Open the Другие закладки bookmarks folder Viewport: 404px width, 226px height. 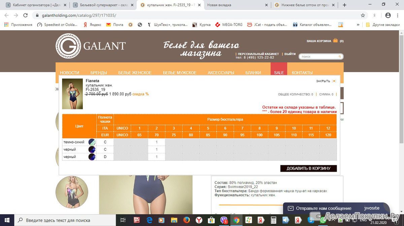pyautogui.click(x=383, y=25)
